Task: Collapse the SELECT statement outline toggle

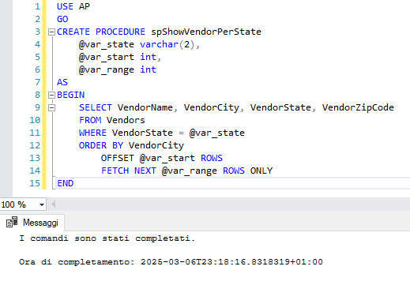Action: pyautogui.click(x=51, y=107)
